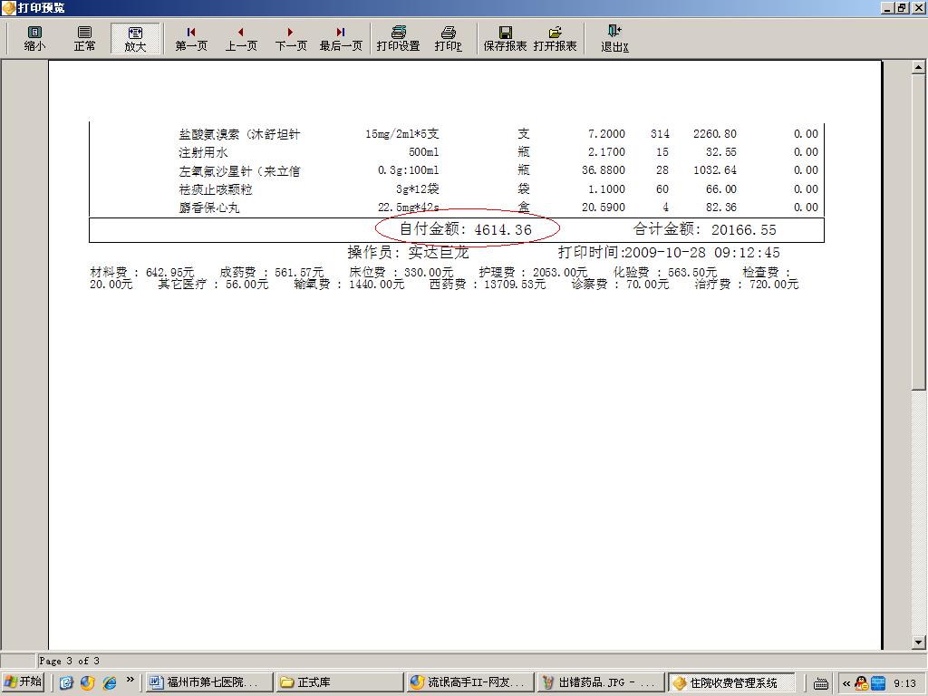
Task: Click the 盐酸氨溴索 drug row name
Action: coord(239,134)
